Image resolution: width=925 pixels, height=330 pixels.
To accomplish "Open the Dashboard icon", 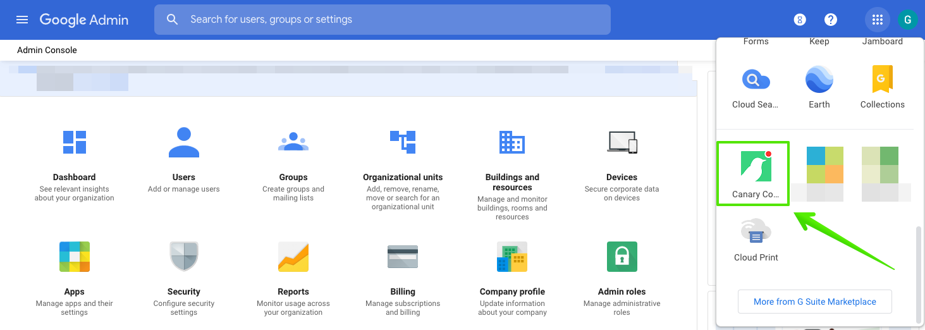I will tap(75, 142).
